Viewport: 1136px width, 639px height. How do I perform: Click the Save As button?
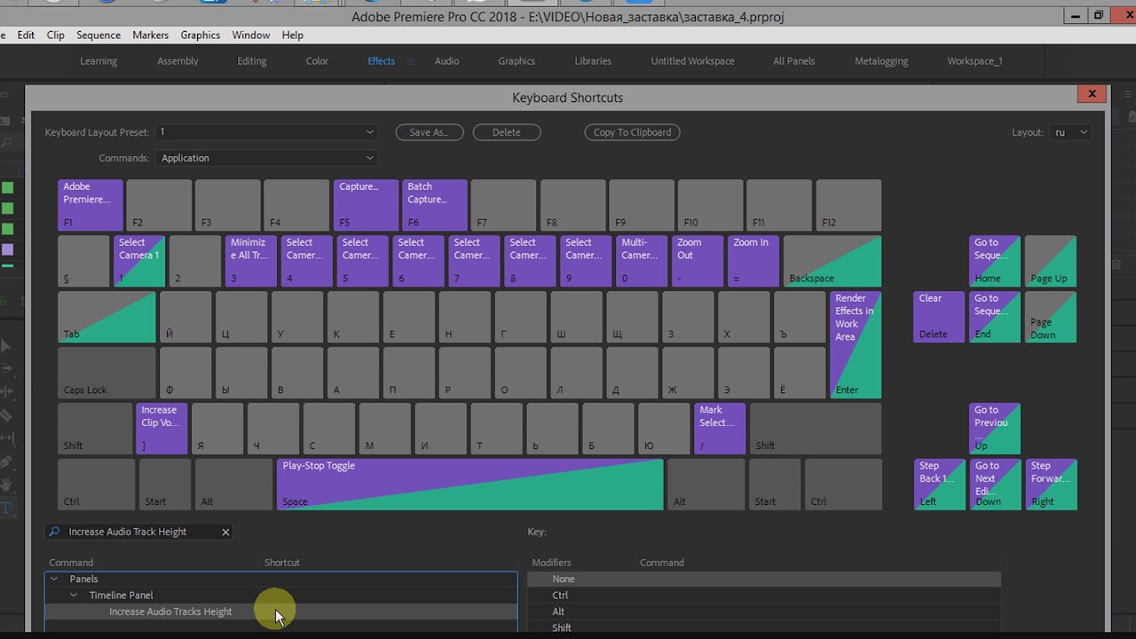pos(429,132)
